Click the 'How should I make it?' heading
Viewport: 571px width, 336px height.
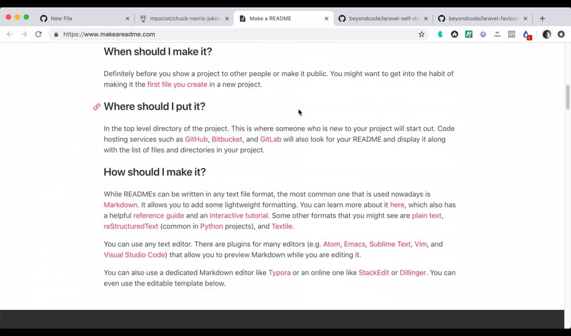click(x=155, y=172)
